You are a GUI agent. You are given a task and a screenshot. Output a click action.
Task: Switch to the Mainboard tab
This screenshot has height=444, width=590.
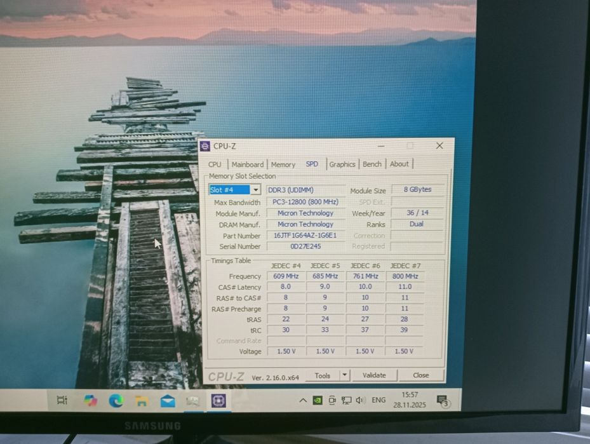click(247, 165)
